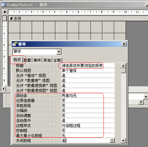Click the form designer scroll left arrow

click(4, 89)
